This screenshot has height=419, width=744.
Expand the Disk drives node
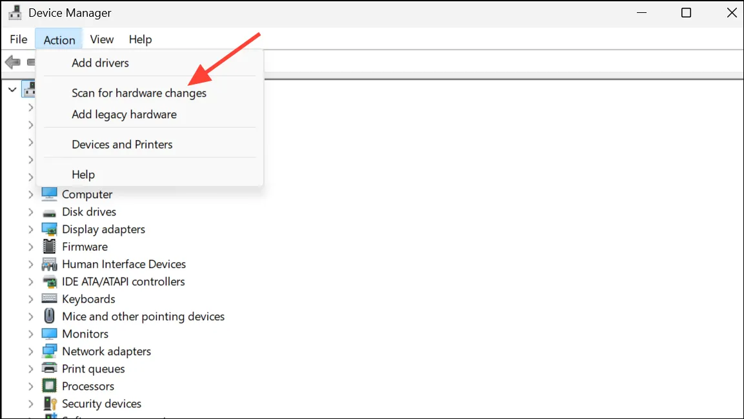(31, 212)
